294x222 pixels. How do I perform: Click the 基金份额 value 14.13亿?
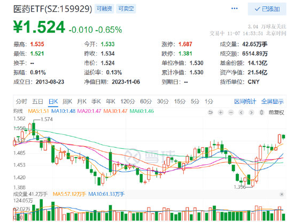coord(258,63)
